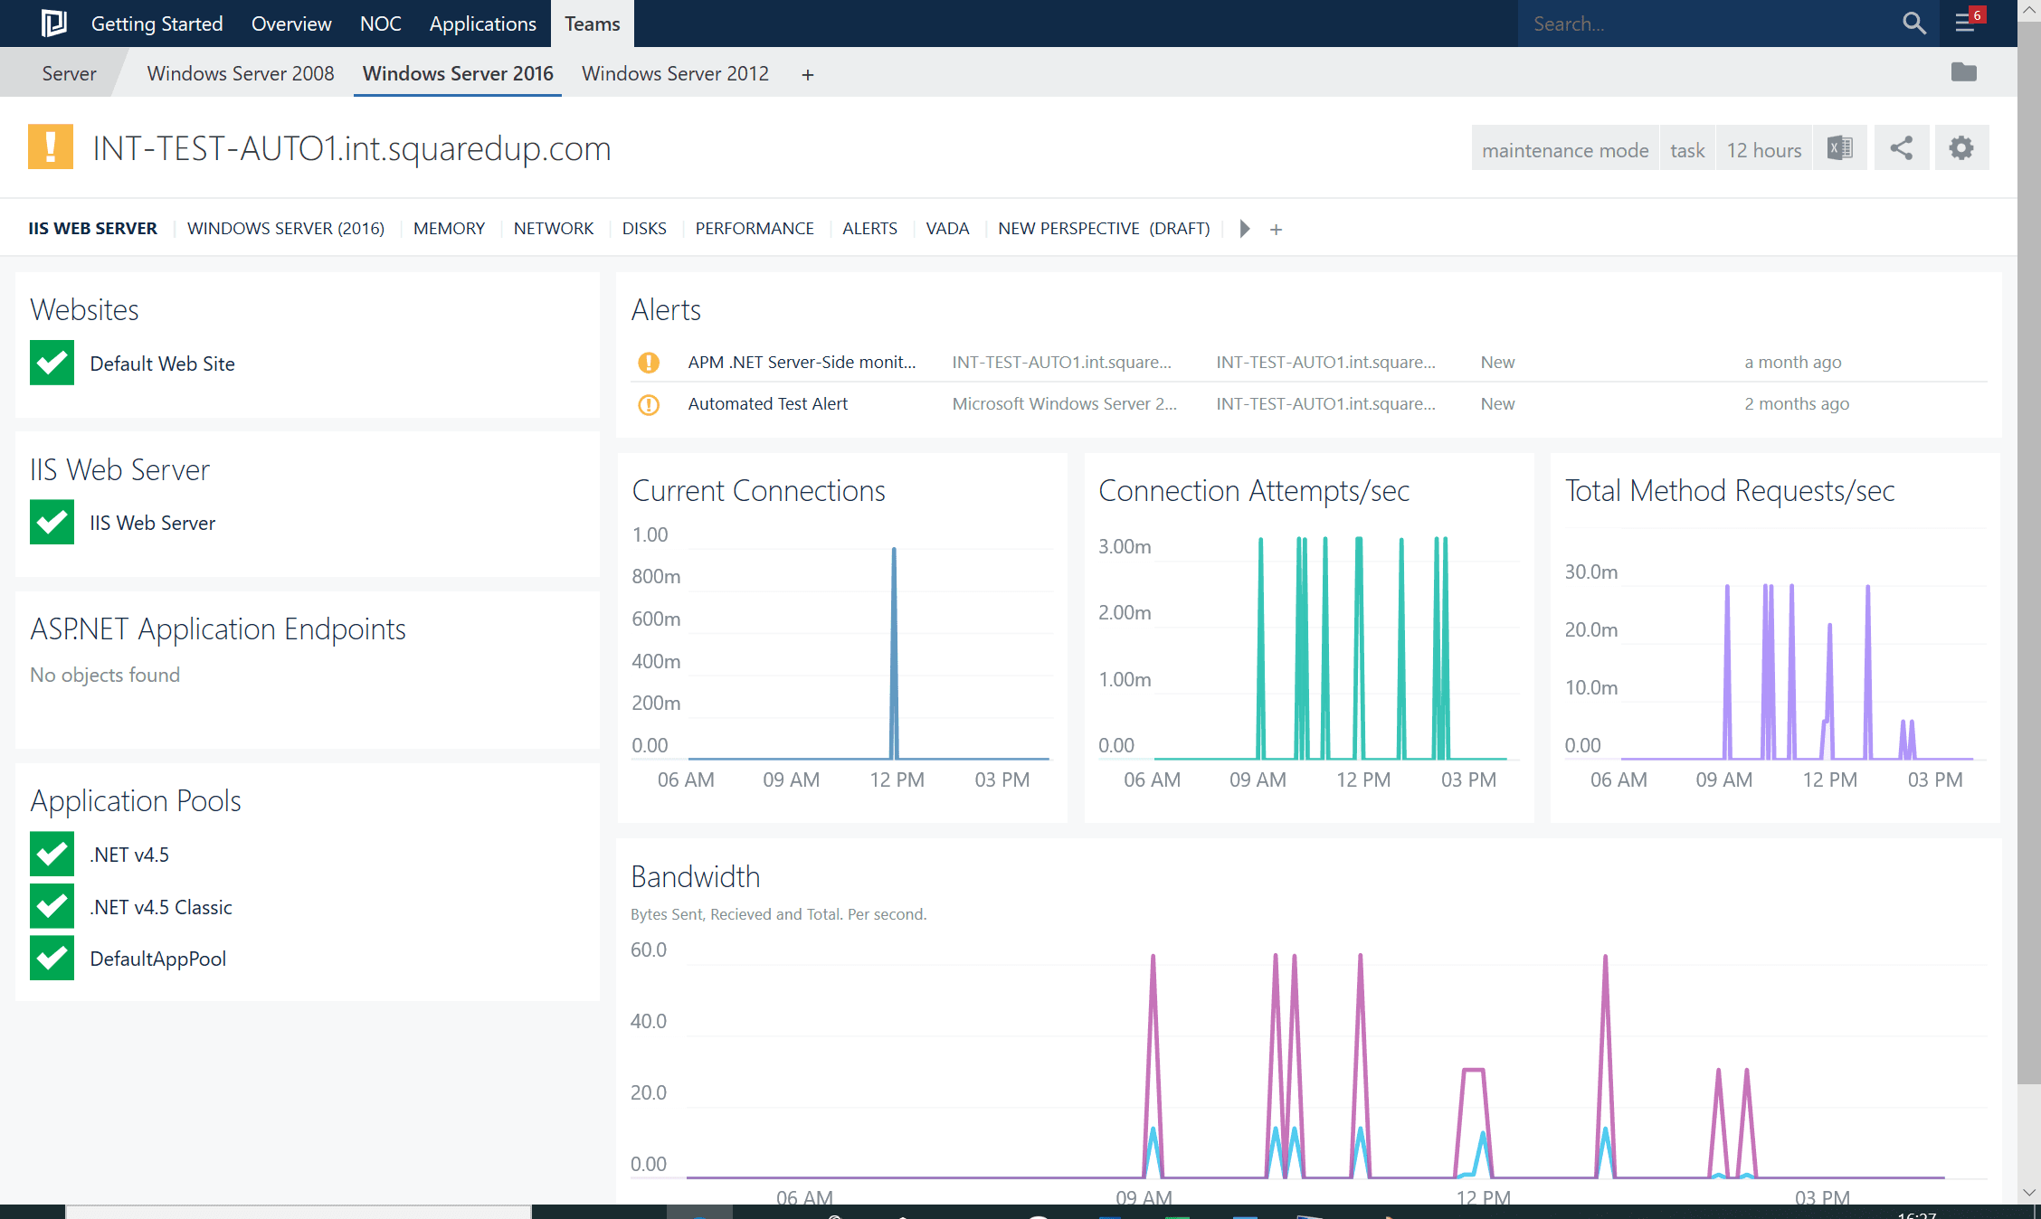This screenshot has height=1219, width=2041.
Task: Open the Windows Server 2012 tab
Action: (675, 73)
